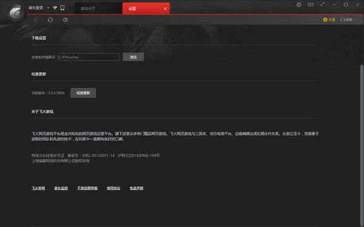Click the 下载设置 section heading

39,38
